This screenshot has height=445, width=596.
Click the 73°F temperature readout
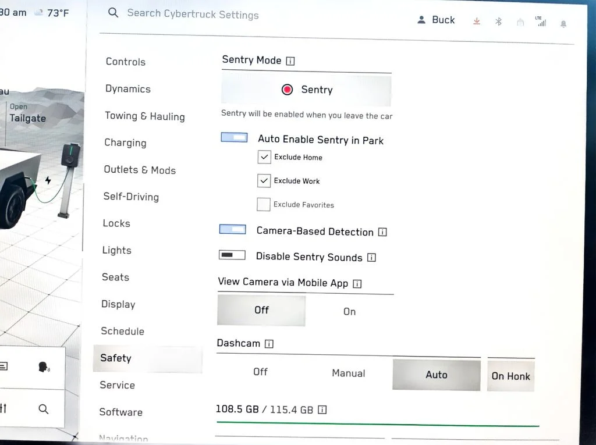pos(58,13)
